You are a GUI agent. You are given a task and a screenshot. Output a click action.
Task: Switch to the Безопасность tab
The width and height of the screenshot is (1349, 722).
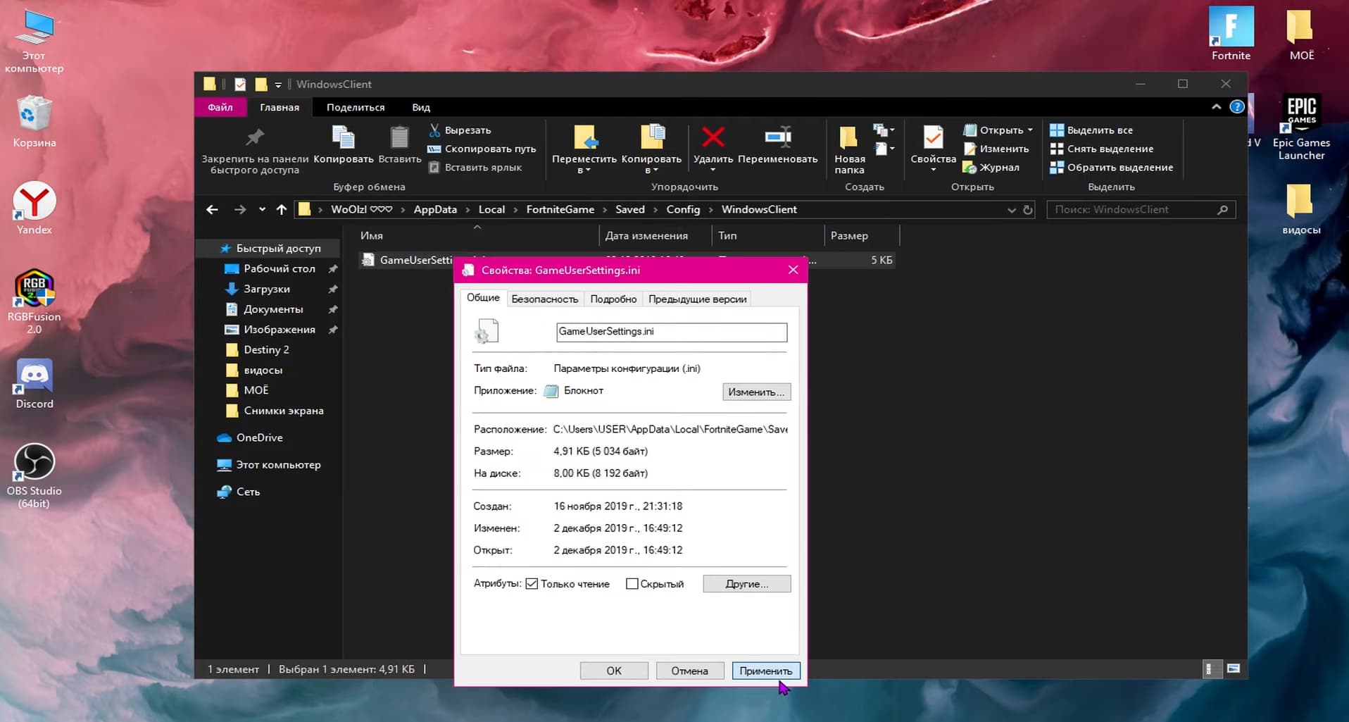click(544, 299)
